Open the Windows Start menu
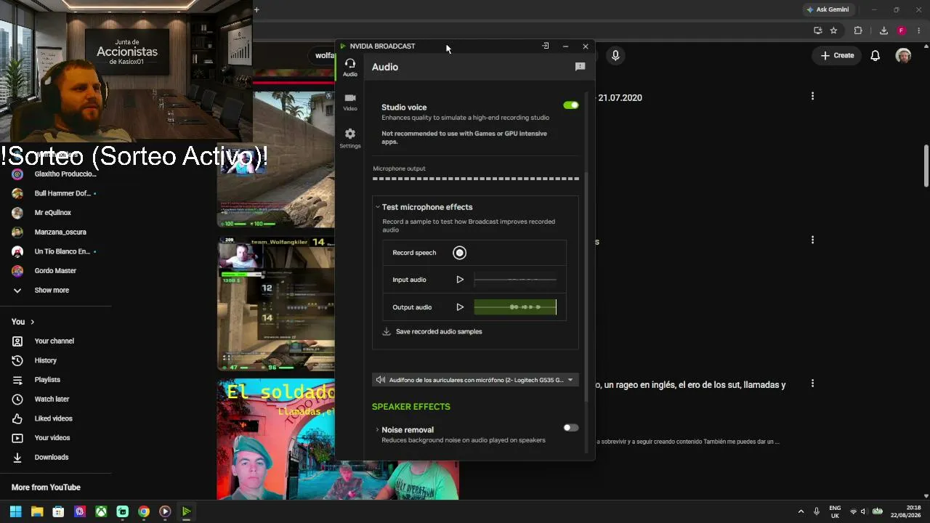Image resolution: width=930 pixels, height=523 pixels. [x=16, y=511]
